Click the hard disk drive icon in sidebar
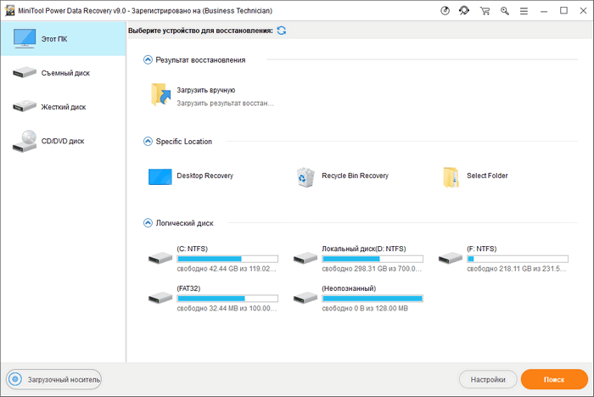Screen dimensions: 594x397 pos(25,106)
